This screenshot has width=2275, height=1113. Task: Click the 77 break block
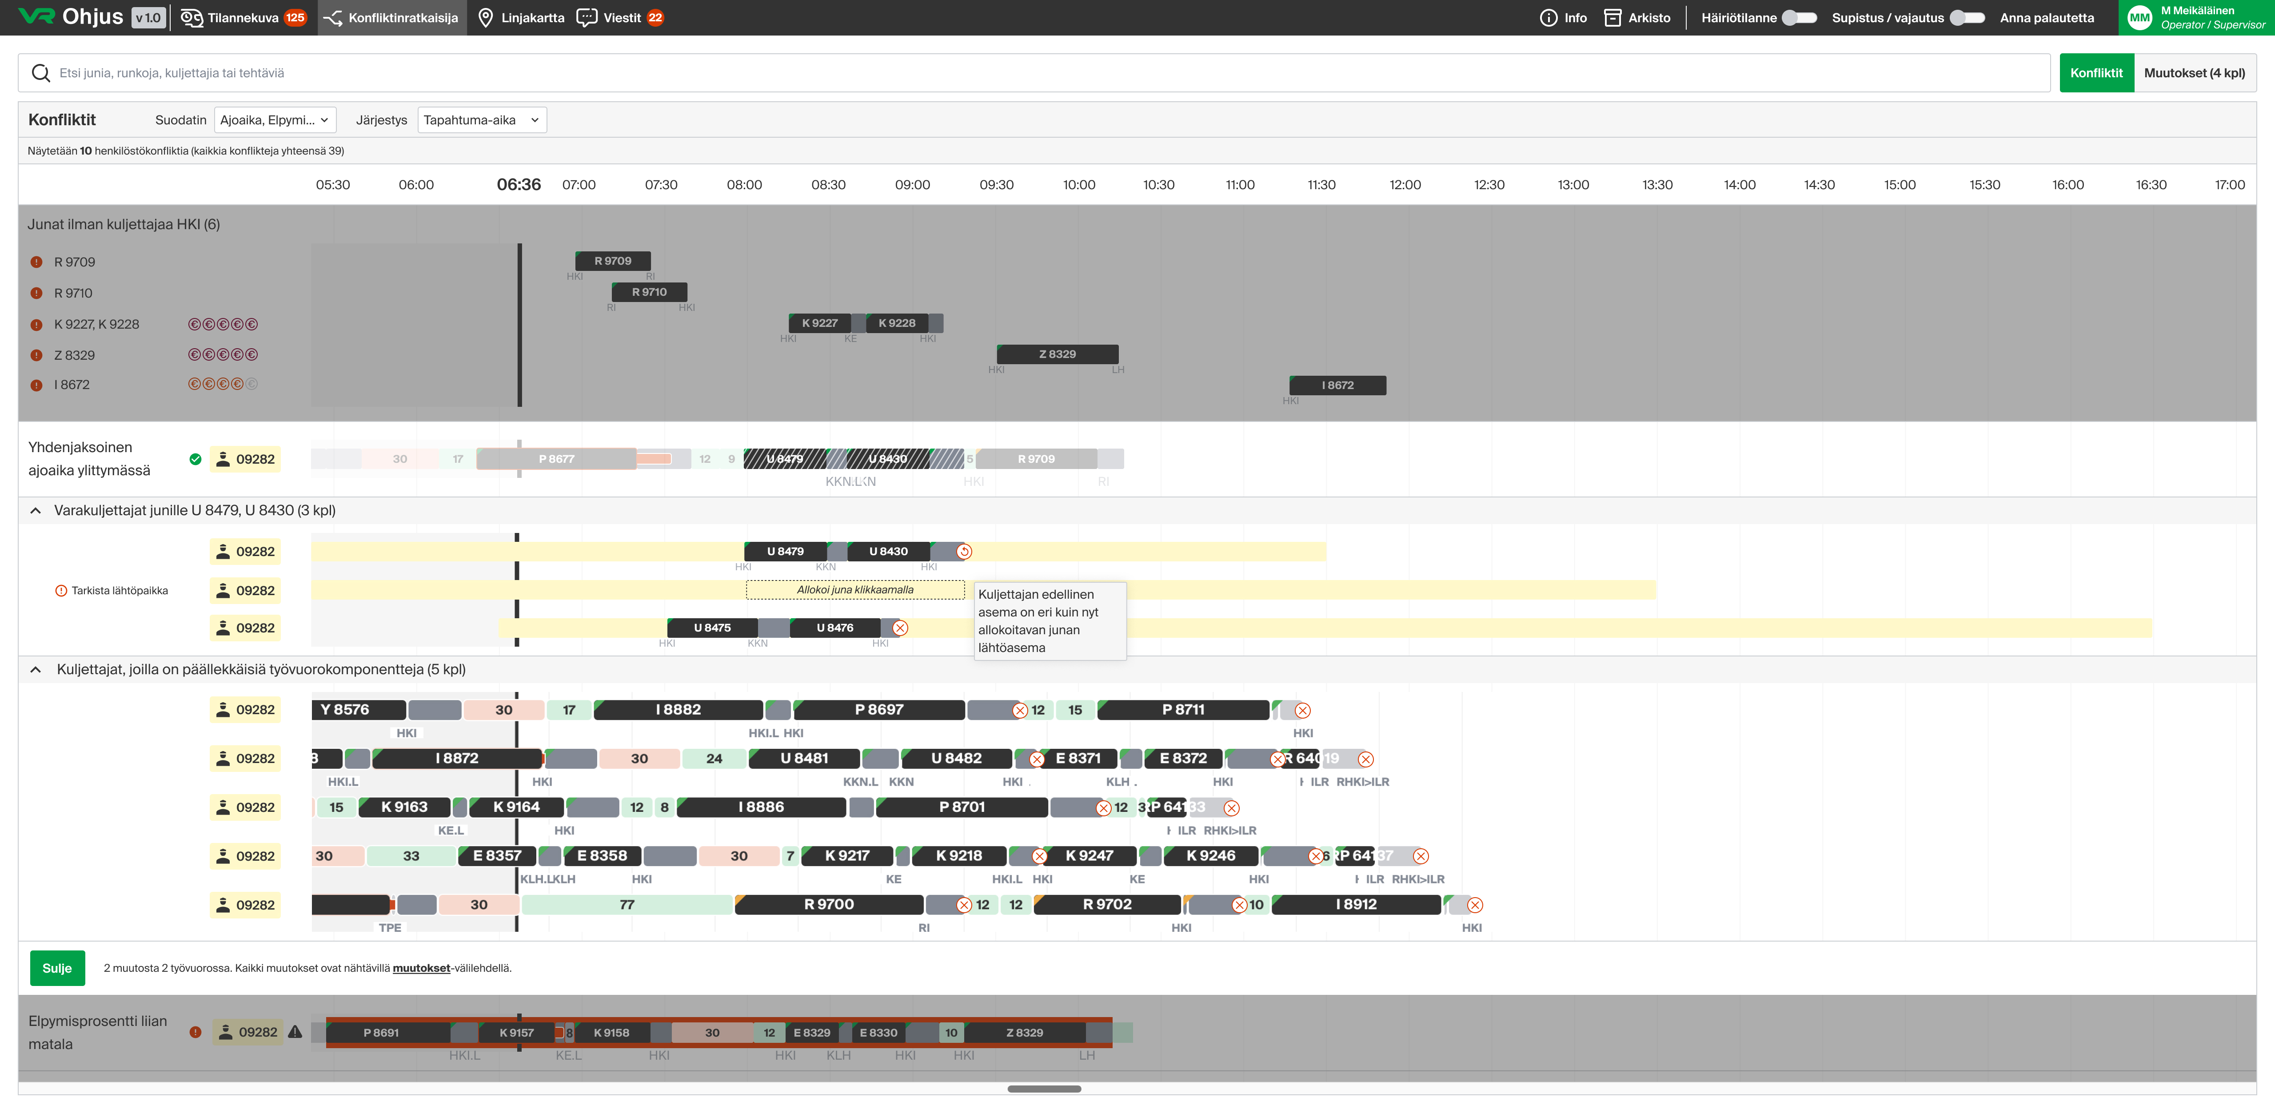point(627,905)
